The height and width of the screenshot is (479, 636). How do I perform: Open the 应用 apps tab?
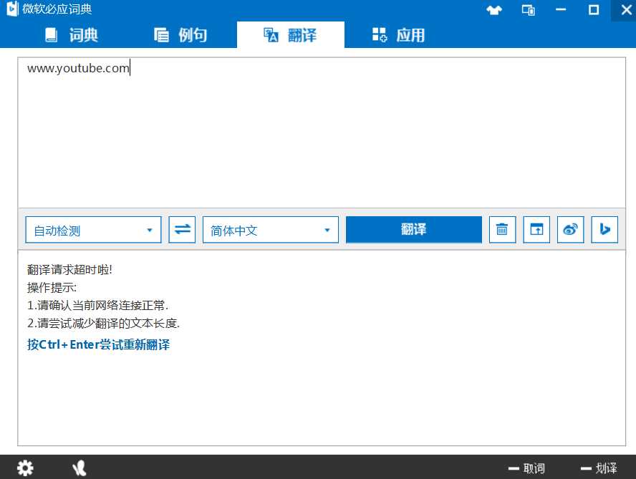[x=399, y=35]
